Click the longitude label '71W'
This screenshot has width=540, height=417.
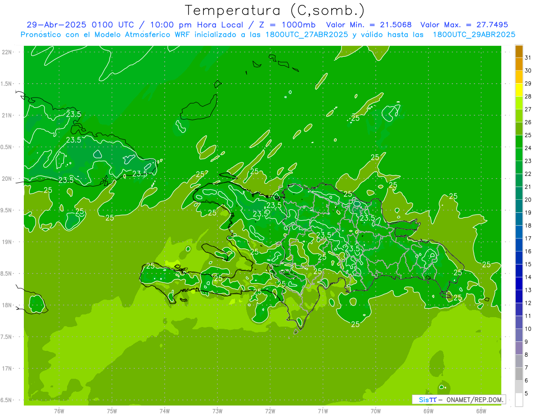tap(323, 411)
